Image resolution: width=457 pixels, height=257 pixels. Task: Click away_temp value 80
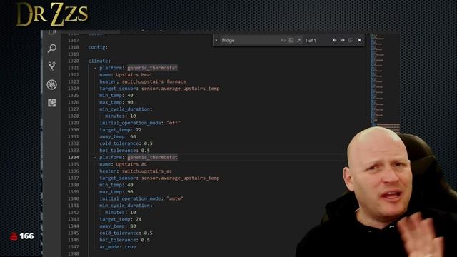pyautogui.click(x=133, y=226)
